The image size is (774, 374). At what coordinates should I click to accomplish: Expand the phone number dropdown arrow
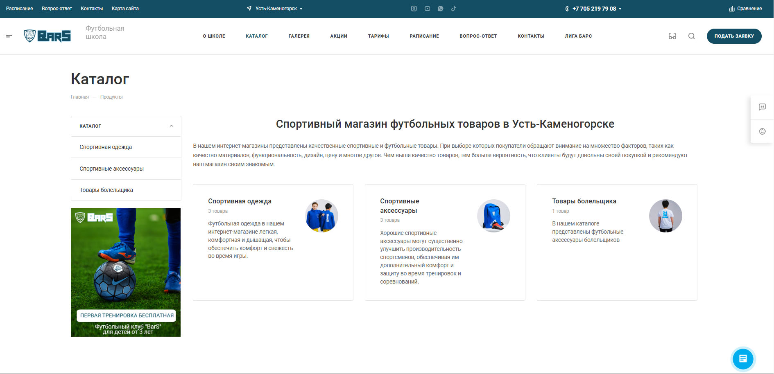[620, 9]
